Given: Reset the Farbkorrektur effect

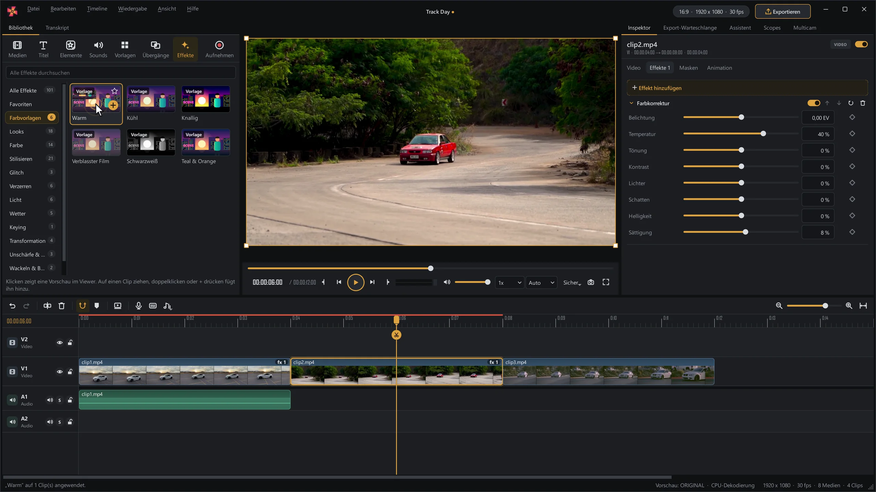Looking at the screenshot, I should click(851, 103).
